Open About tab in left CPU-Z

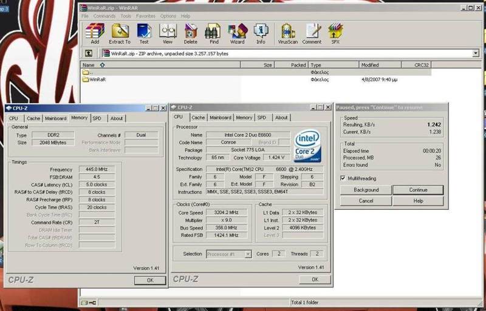point(117,119)
